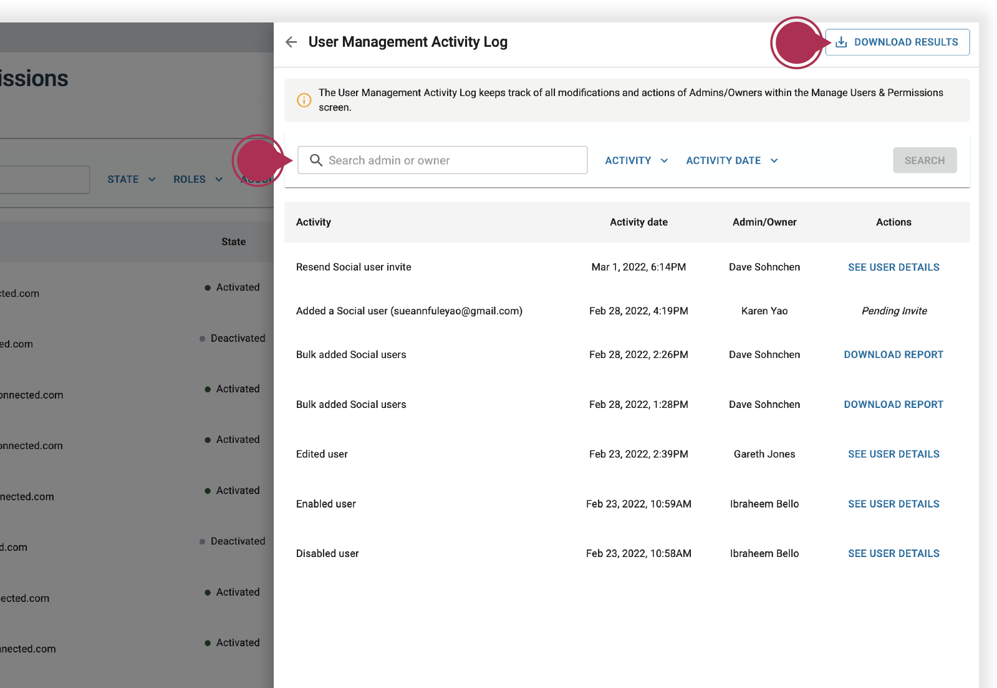Click the chevron next to Activity Date
The image size is (997, 688).
(x=774, y=161)
